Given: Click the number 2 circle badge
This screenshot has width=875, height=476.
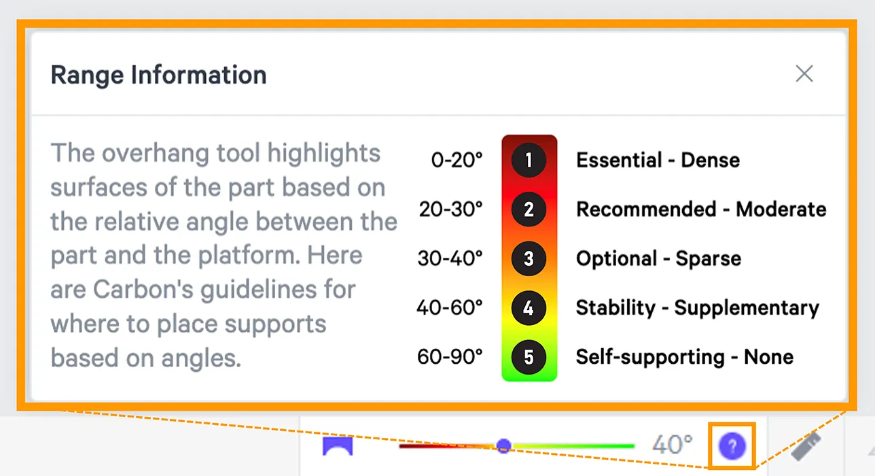Looking at the screenshot, I should click(529, 209).
